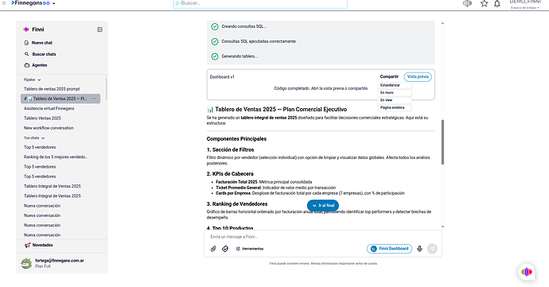Click the fortega user avatar
Image resolution: width=549 pixels, height=287 pixels.
(26, 263)
